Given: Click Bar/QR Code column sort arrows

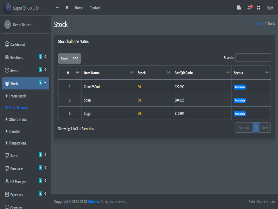Looking at the screenshot, I should click(x=228, y=72).
